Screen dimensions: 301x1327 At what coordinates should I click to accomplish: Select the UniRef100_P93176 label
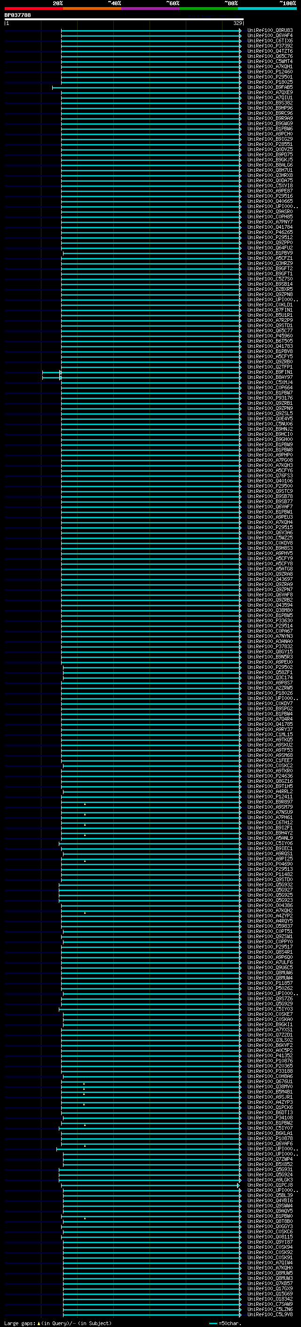(270, 398)
